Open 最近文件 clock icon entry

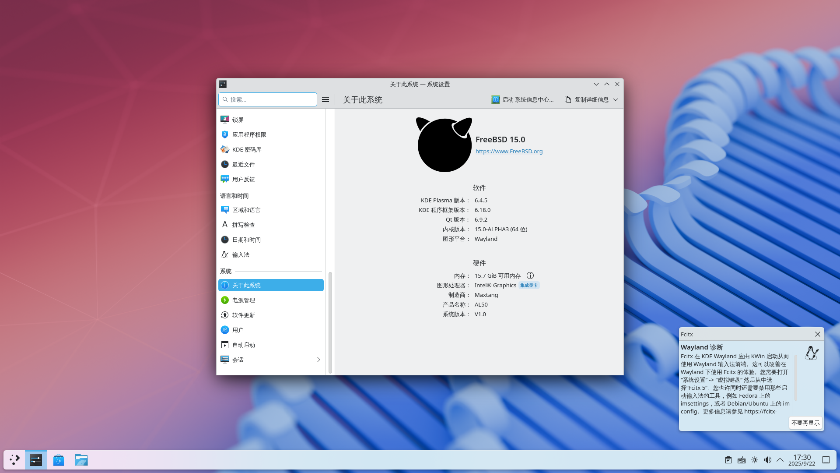[271, 164]
